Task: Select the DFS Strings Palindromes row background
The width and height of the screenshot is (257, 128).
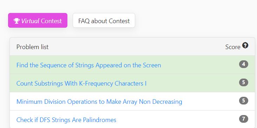Action: coord(132,119)
